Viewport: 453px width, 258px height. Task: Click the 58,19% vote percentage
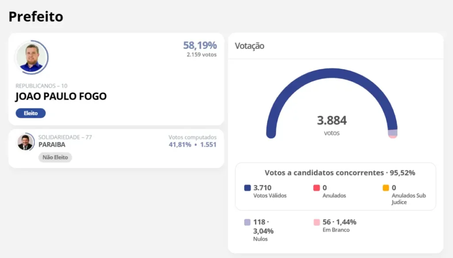[200, 45]
